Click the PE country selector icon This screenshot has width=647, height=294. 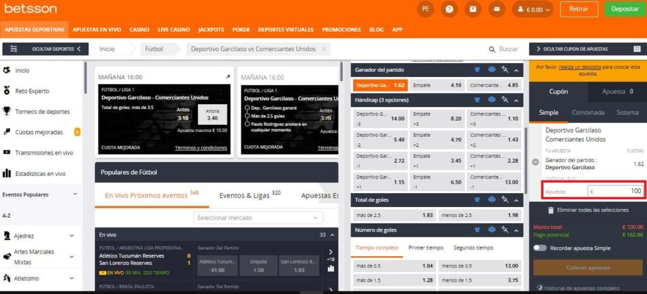pyautogui.click(x=425, y=9)
